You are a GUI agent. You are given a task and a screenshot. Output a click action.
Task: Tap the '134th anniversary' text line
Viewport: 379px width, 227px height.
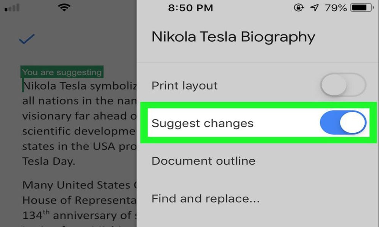click(x=80, y=215)
